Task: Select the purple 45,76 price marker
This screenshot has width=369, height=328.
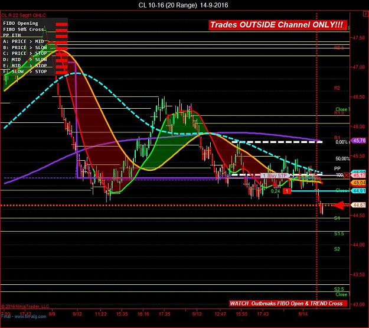Action: click(x=359, y=141)
